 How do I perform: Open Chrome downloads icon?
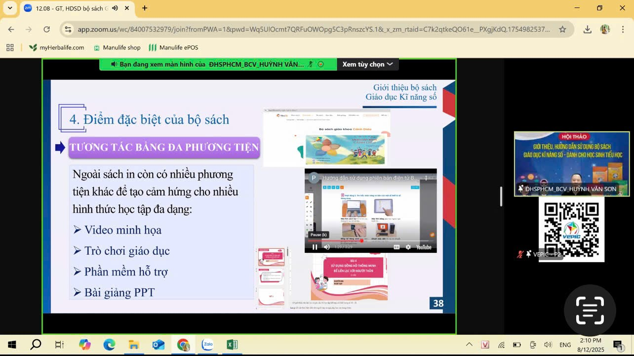(x=587, y=30)
